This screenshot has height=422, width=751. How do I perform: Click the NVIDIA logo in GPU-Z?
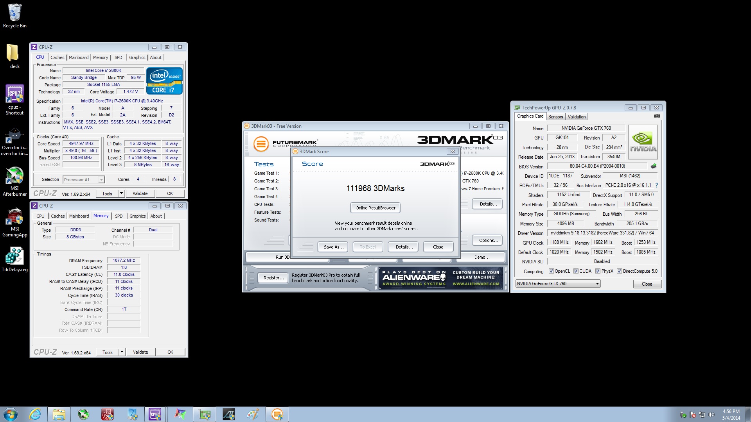pos(643,141)
